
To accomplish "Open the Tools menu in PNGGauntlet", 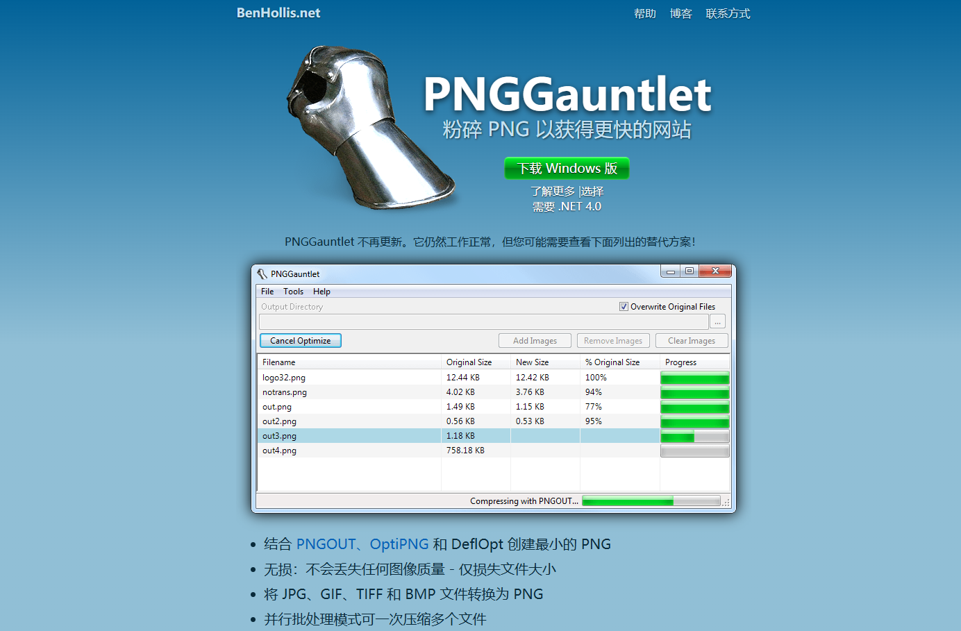I will coord(293,292).
